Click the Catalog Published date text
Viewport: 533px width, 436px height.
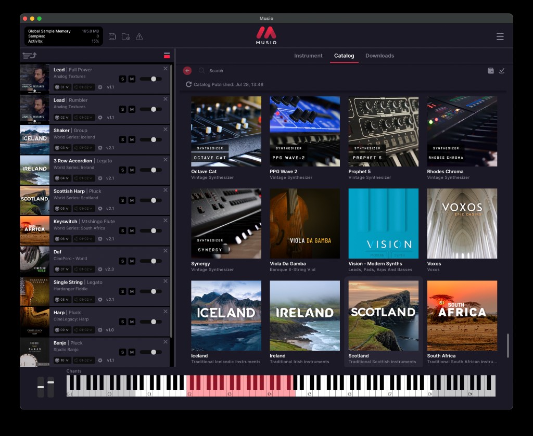tap(229, 84)
